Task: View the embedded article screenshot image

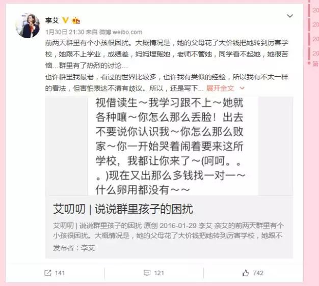Action: pyautogui.click(x=169, y=146)
